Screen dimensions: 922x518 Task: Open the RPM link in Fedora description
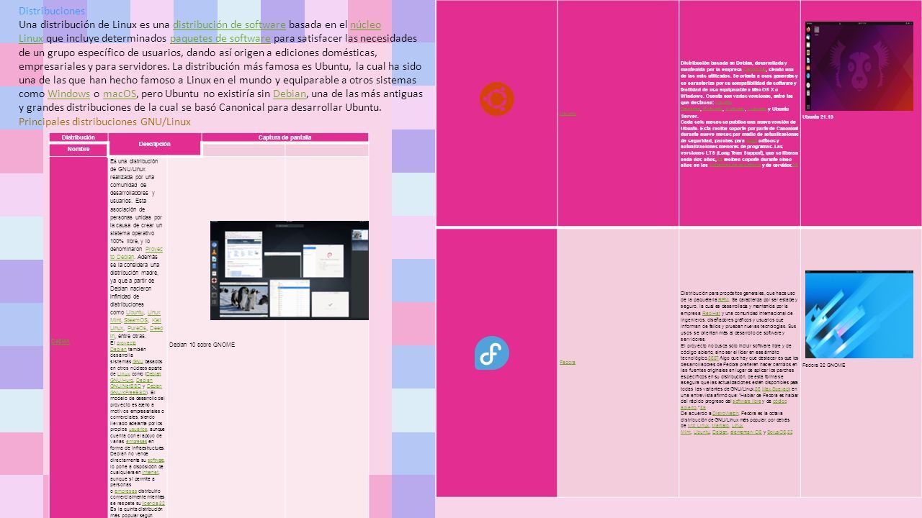[724, 299]
